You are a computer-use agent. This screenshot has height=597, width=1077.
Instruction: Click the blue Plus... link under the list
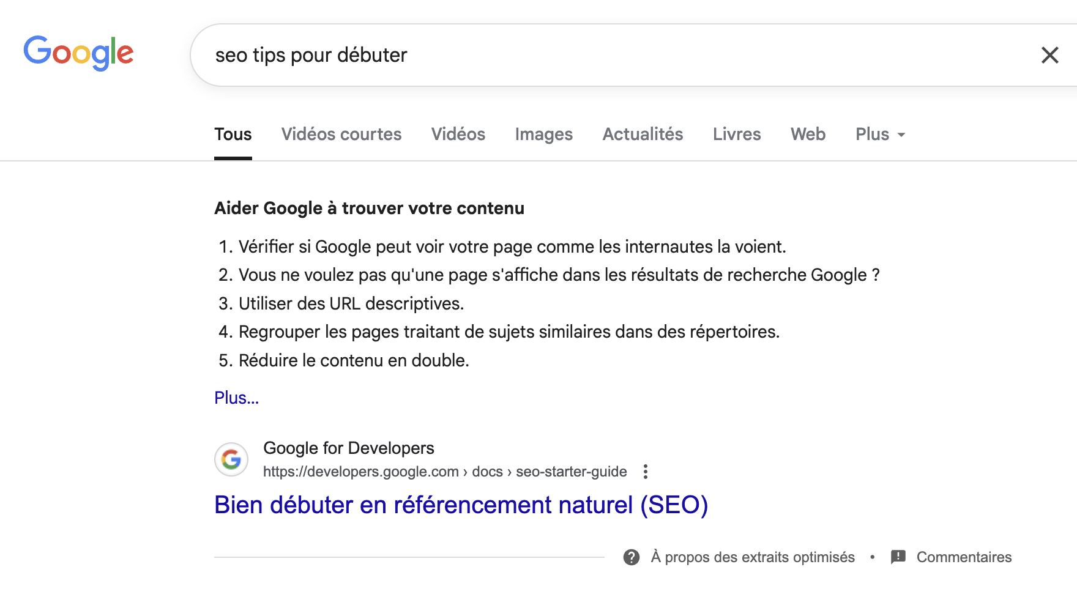(x=237, y=398)
